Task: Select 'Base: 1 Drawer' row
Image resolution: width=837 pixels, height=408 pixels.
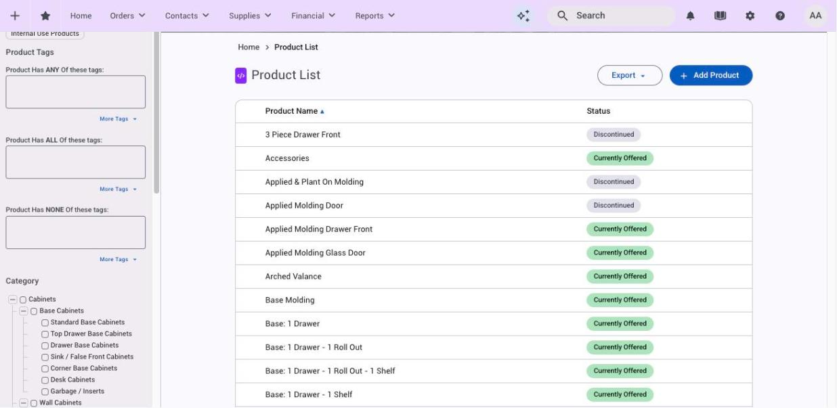Action: coord(494,324)
